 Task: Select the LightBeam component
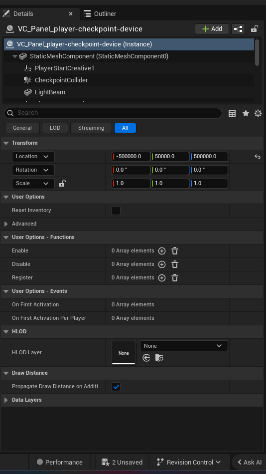[50, 92]
